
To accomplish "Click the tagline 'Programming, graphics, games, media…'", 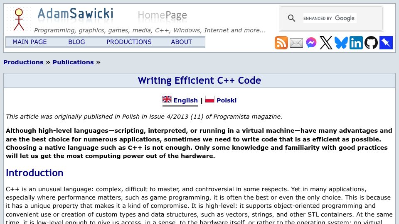I will tap(150, 30).
